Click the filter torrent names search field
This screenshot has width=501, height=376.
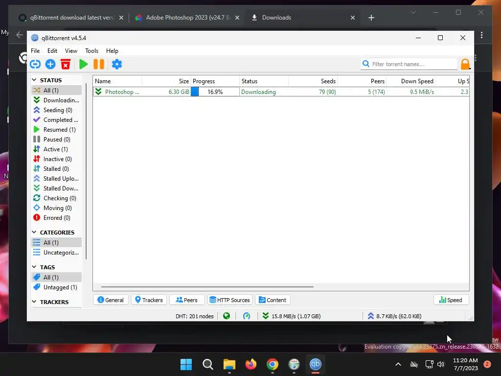(410, 64)
